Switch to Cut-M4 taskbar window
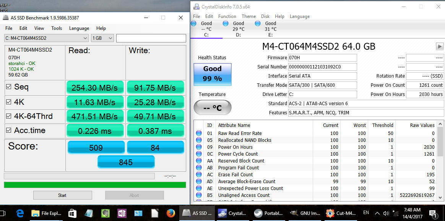The height and width of the screenshot is (221, 445). tap(341, 213)
